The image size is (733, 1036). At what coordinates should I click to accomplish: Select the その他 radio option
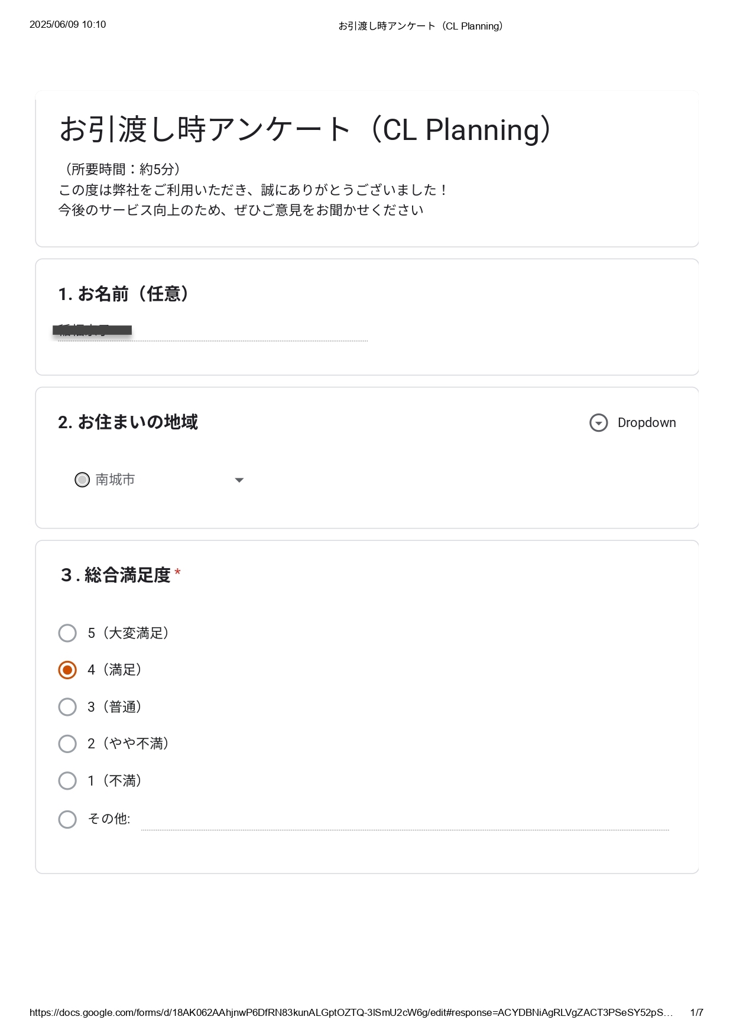pyautogui.click(x=67, y=819)
